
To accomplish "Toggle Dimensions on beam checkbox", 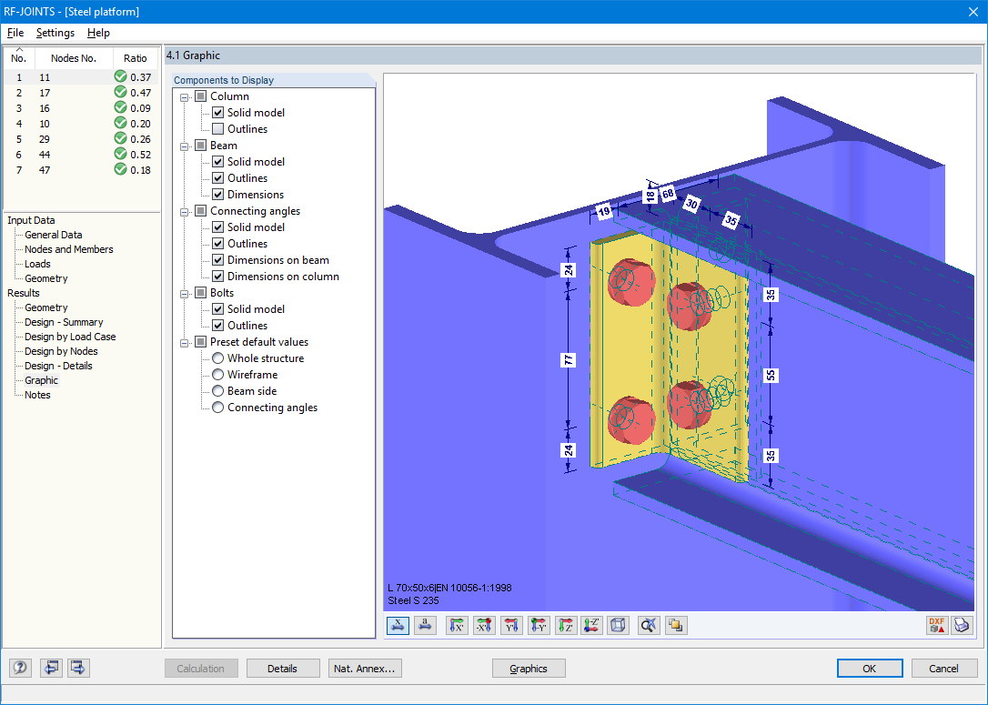I will coord(218,260).
